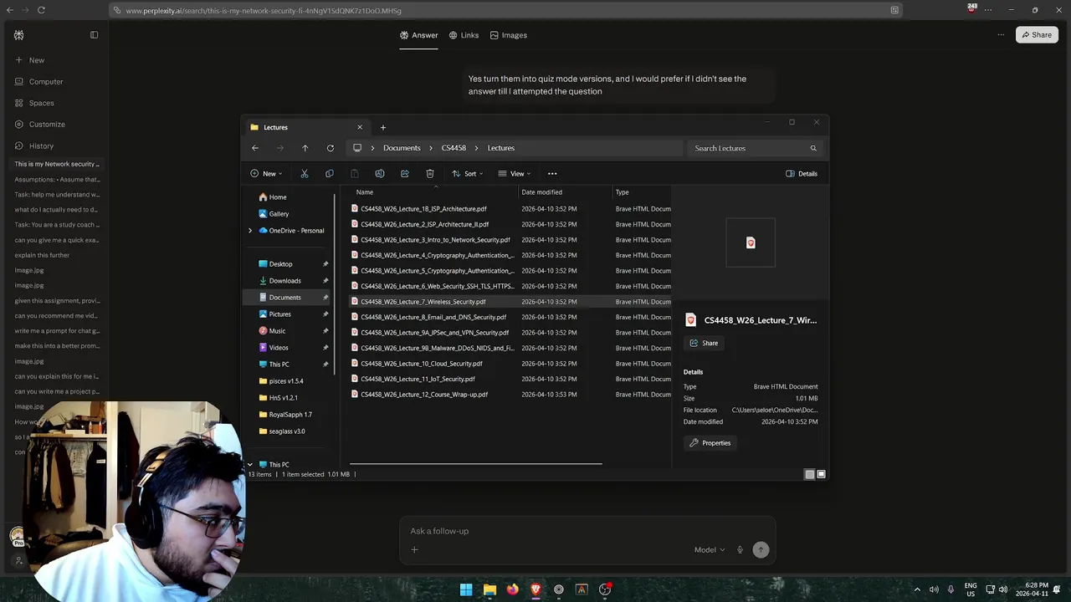The width and height of the screenshot is (1071, 602).
Task: Switch to the Images tab
Action: click(508, 35)
